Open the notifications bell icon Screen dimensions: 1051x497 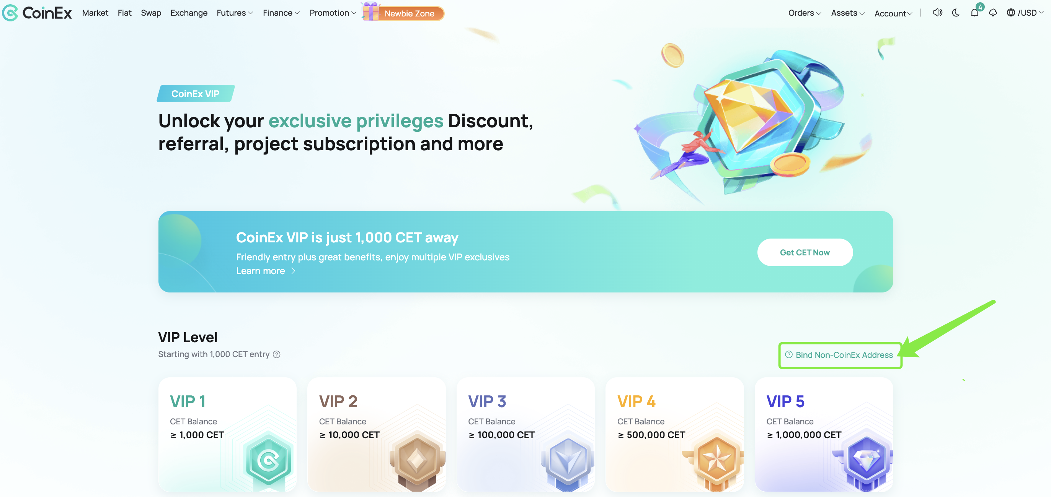pos(974,13)
